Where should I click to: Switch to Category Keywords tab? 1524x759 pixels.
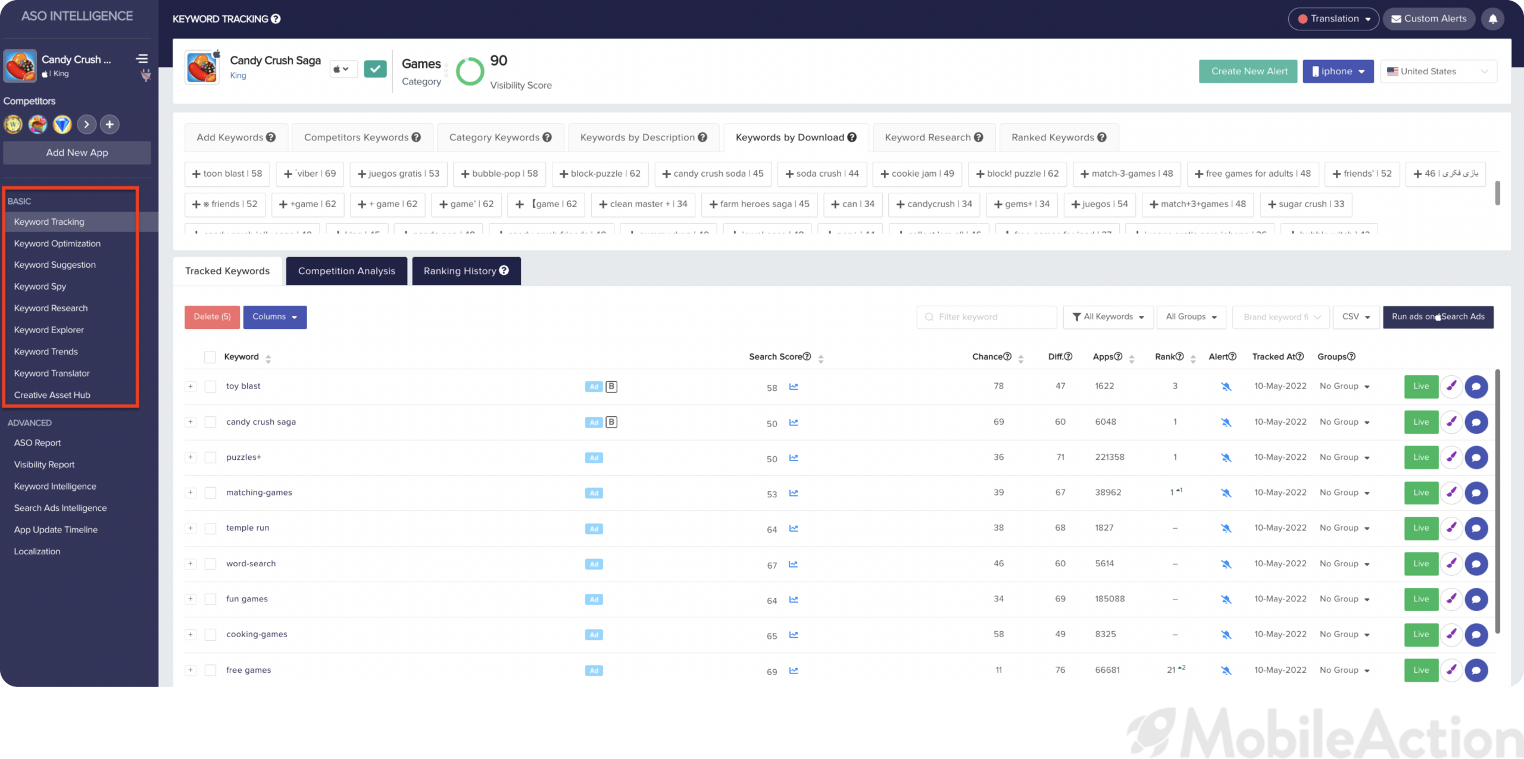[500, 137]
